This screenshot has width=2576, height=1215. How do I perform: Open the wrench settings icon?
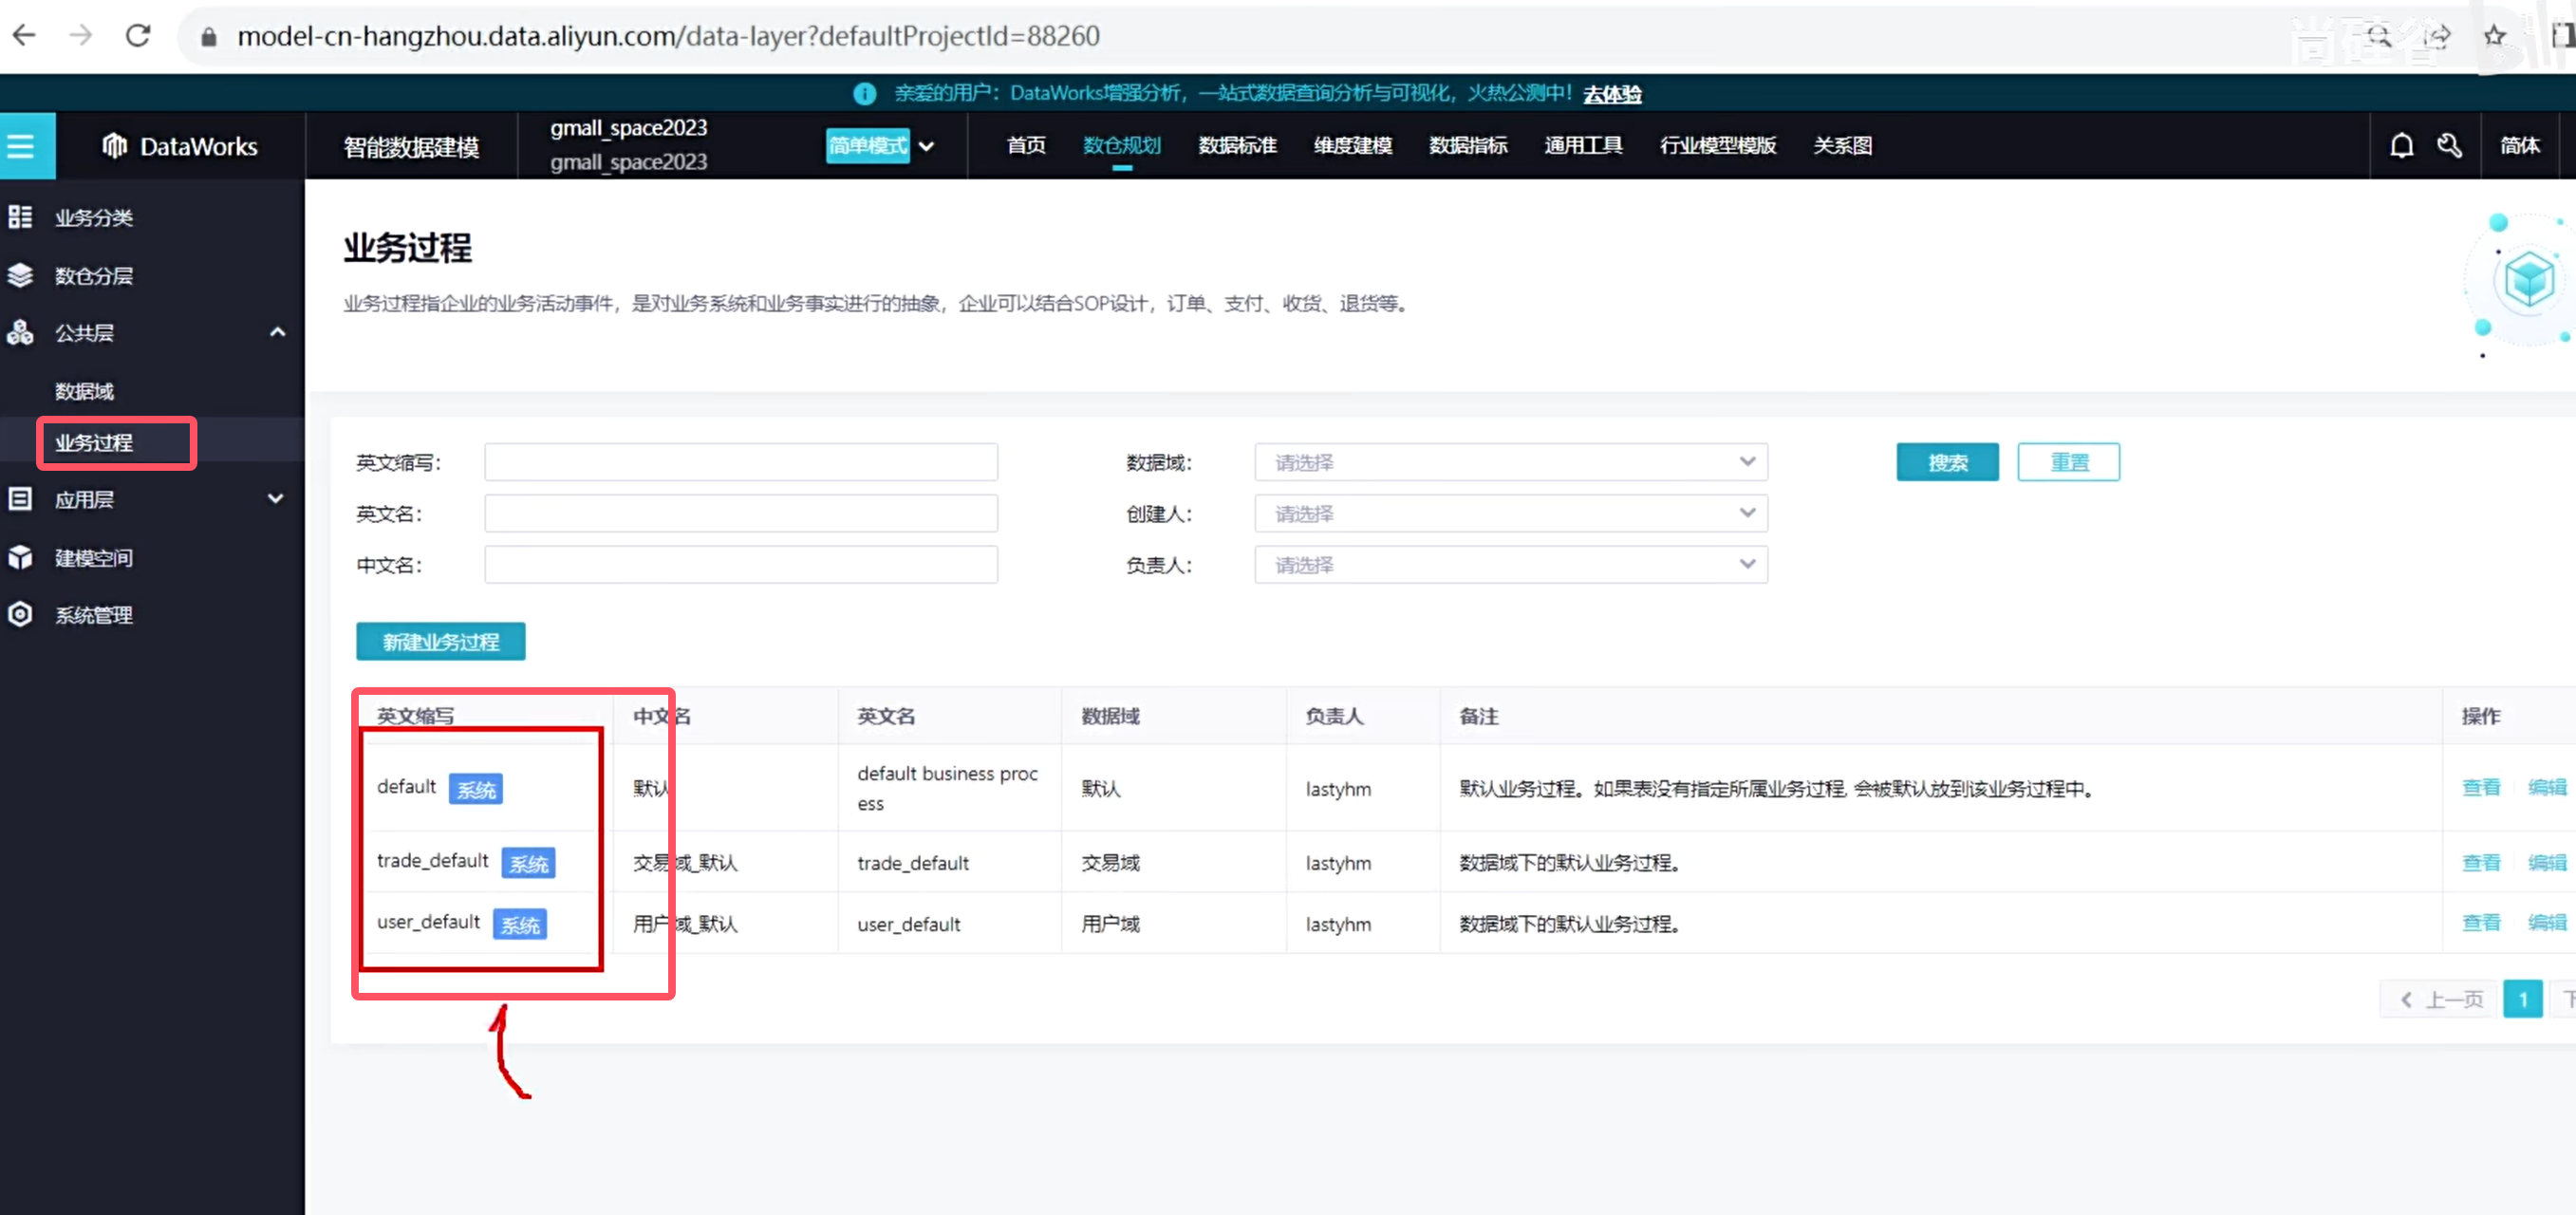point(2449,146)
